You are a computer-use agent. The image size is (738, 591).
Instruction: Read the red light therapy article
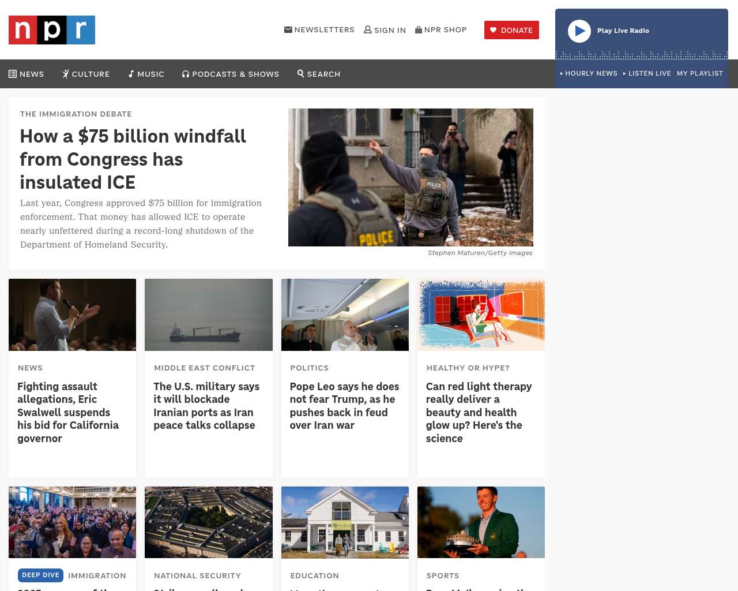click(479, 412)
